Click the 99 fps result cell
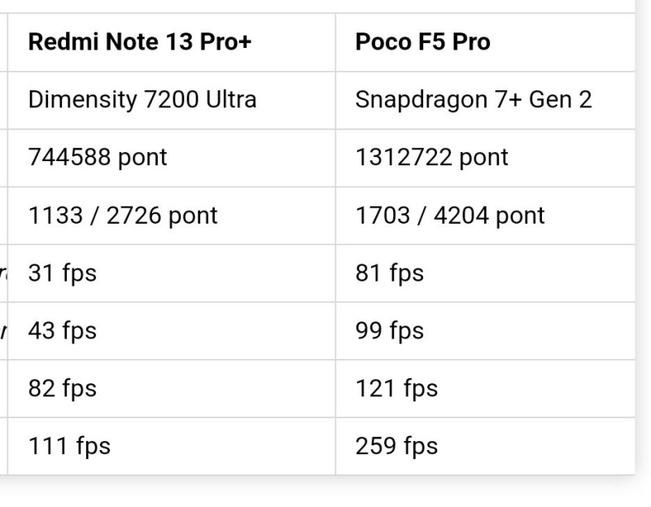This screenshot has width=651, height=507. 485,331
